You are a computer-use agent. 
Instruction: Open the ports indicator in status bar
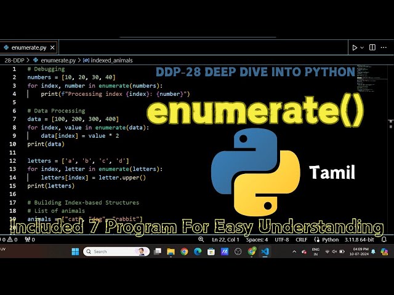30,240
